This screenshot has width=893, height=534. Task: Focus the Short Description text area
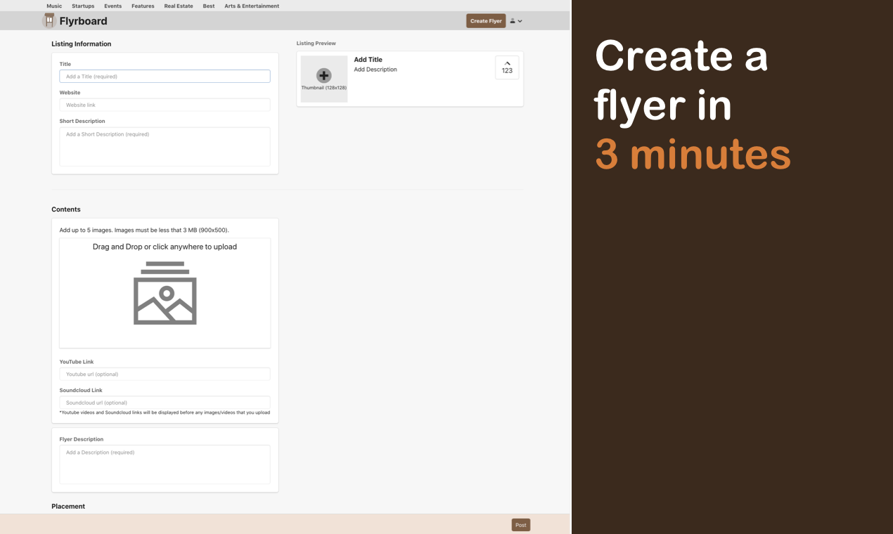coord(165,146)
